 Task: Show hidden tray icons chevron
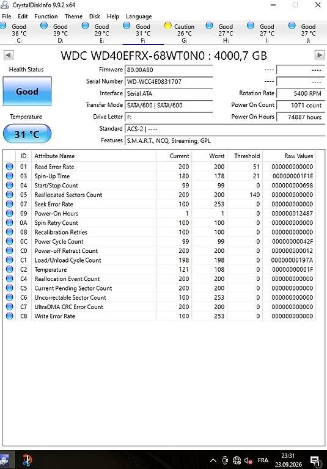pos(213,460)
